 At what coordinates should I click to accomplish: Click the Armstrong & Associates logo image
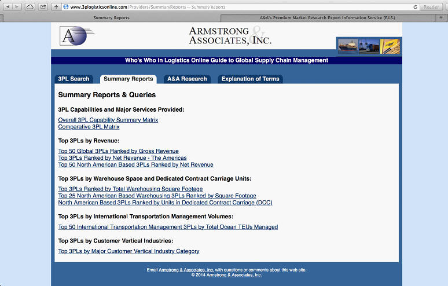point(76,36)
